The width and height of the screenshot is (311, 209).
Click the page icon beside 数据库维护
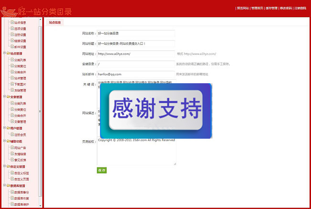[x=12, y=204]
